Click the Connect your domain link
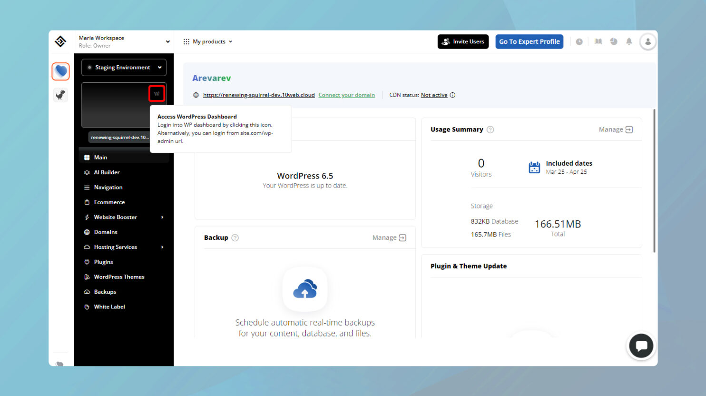This screenshot has width=706, height=396. point(346,95)
